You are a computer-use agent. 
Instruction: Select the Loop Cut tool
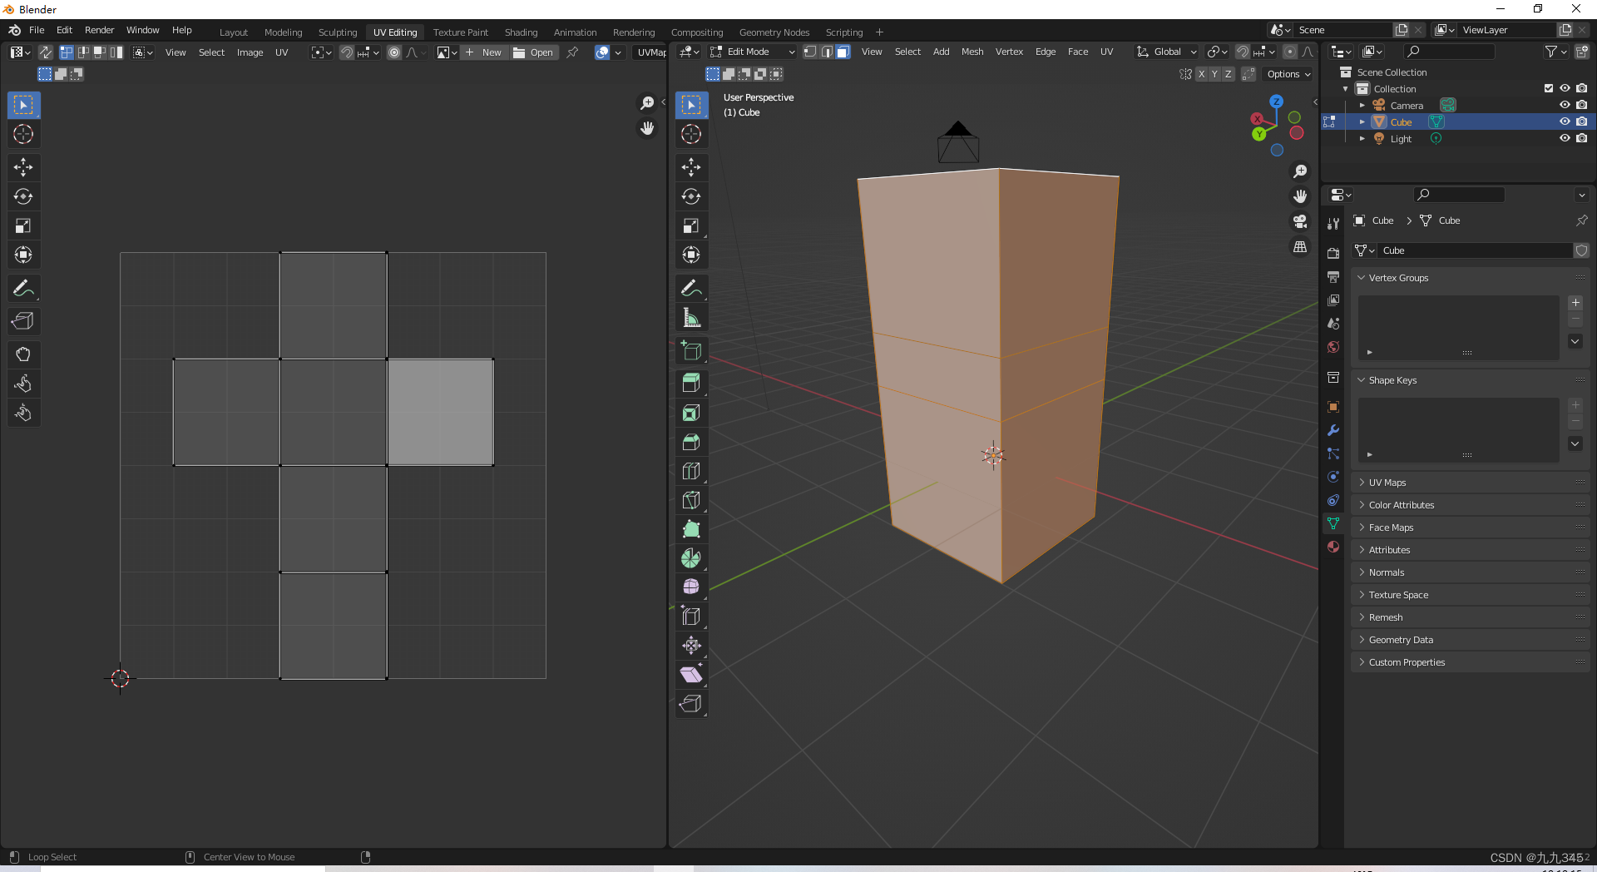(x=690, y=471)
